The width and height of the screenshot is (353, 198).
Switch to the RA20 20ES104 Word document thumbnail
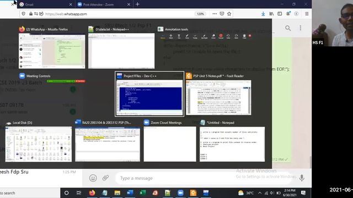[108, 144]
